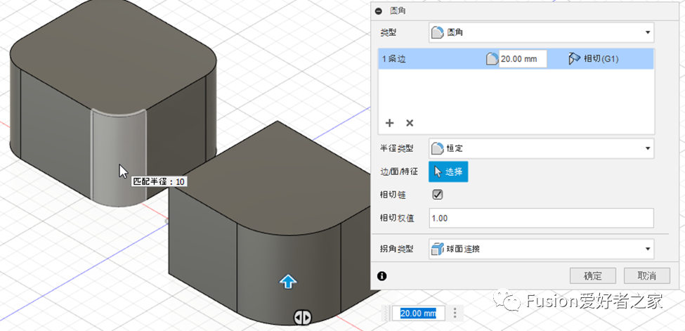Click the blue arrow manipulator on model
This screenshot has width=685, height=331.
point(288,282)
